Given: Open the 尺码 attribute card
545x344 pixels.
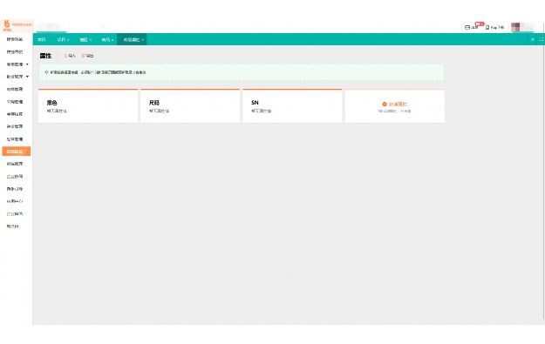Looking at the screenshot, I should point(190,106).
